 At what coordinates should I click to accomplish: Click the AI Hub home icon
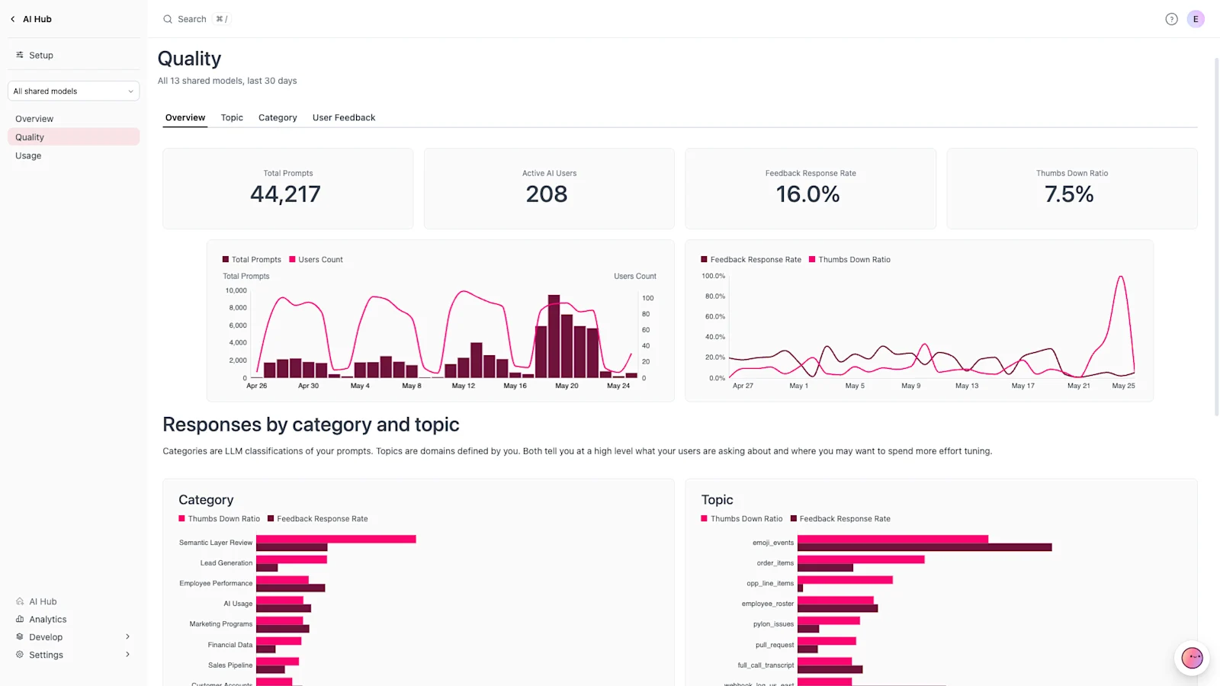(x=20, y=601)
